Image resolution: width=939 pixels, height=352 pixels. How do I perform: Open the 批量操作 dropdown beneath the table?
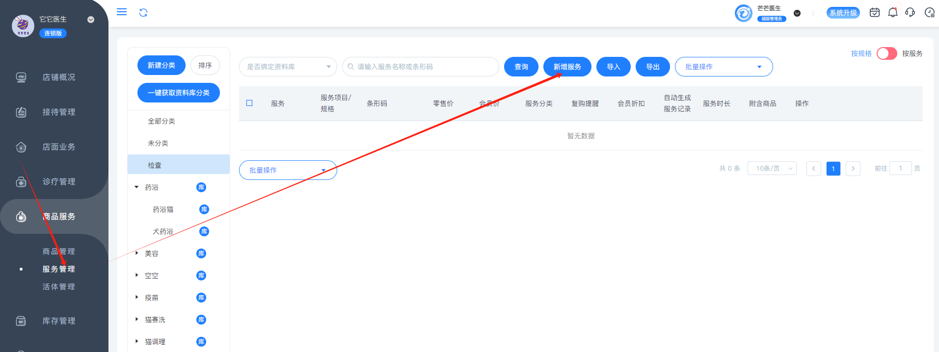click(x=288, y=170)
